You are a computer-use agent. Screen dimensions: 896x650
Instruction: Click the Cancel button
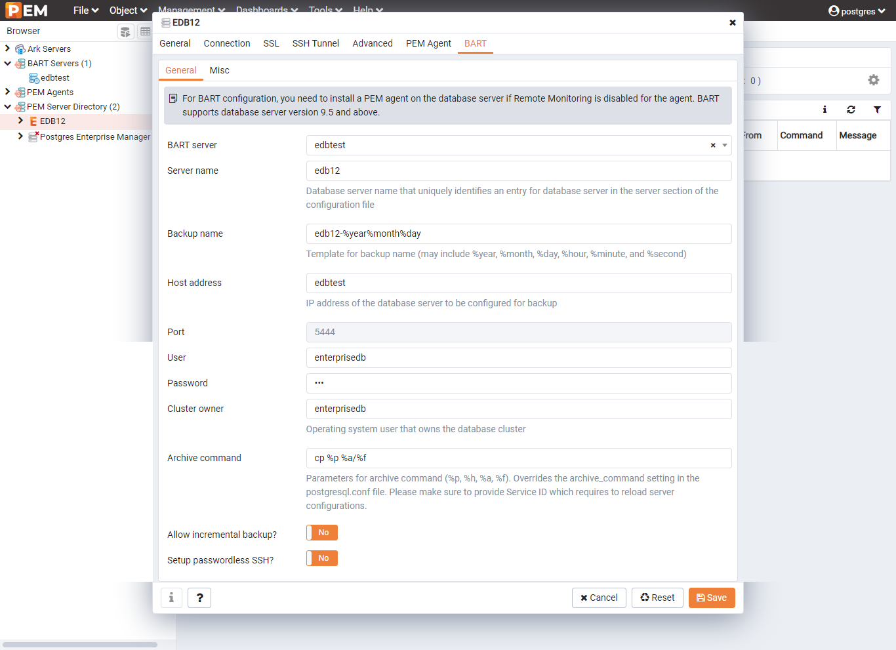(599, 598)
